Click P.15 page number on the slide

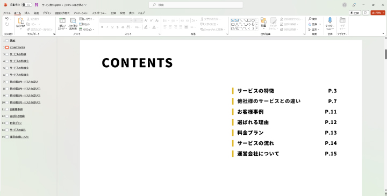(x=331, y=154)
